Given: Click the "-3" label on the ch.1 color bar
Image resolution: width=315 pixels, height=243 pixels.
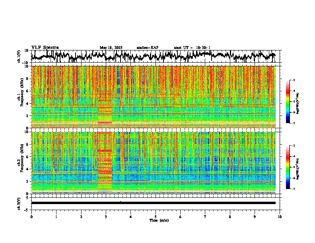Looking at the screenshot, I should [x=293, y=80].
